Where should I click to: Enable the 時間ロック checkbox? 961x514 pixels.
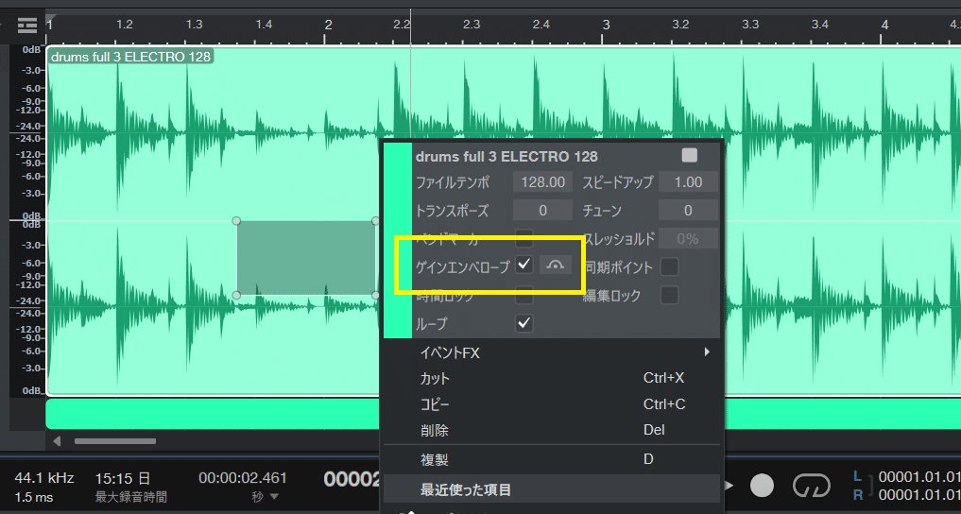524,296
